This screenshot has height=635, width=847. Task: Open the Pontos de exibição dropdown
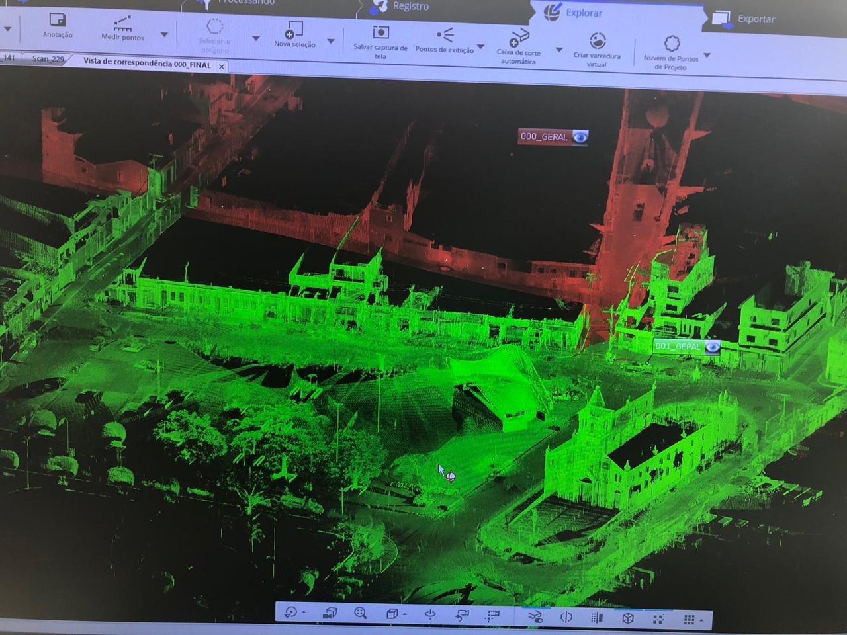(x=481, y=47)
